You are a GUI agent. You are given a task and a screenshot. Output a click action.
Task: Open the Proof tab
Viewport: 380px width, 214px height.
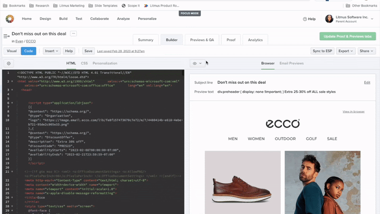(231, 40)
